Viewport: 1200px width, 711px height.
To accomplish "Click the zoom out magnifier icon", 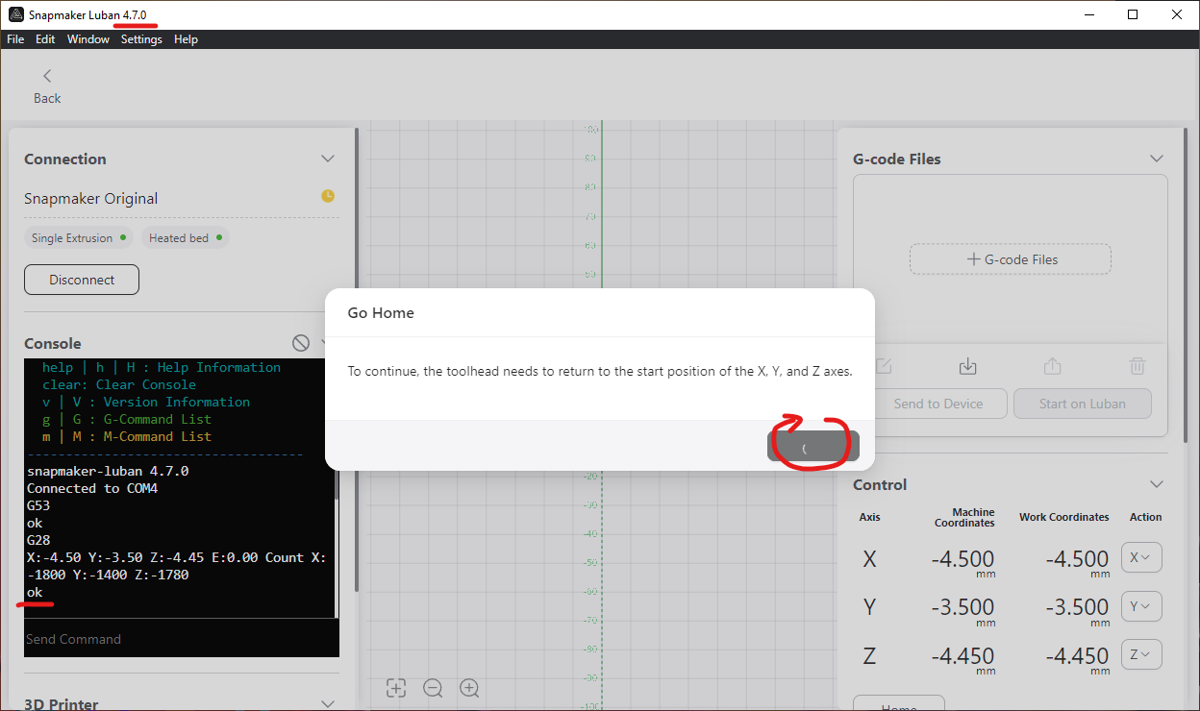I will (433, 687).
